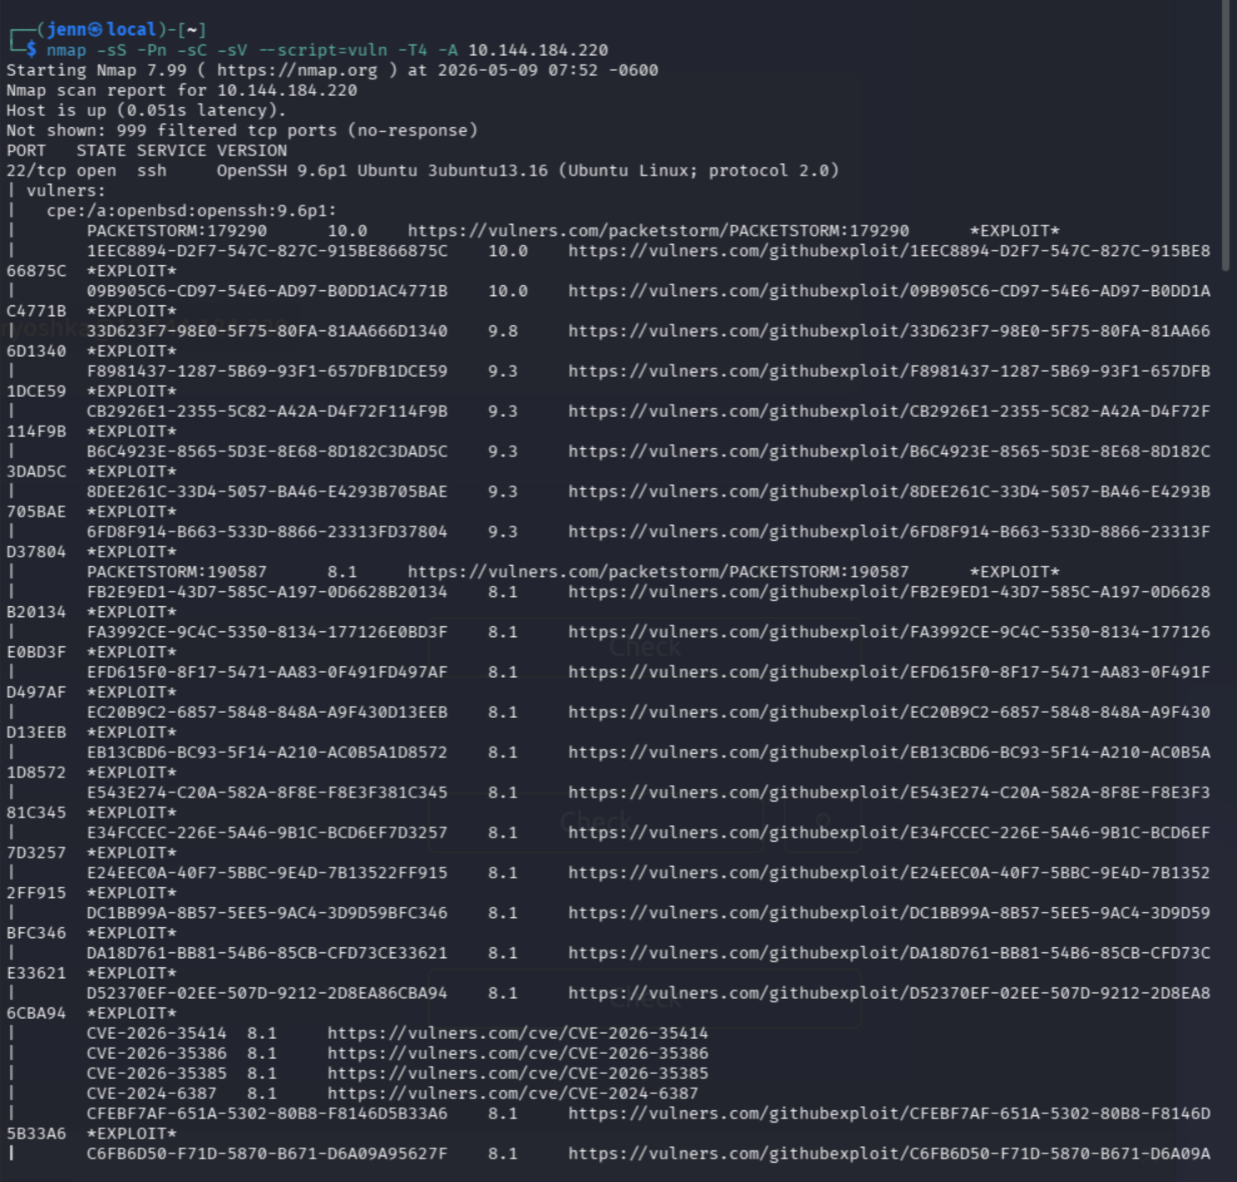Viewport: 1237px width, 1182px height.
Task: Open the vulners.com URL for PACKETSTORM:179290
Action: click(x=659, y=231)
